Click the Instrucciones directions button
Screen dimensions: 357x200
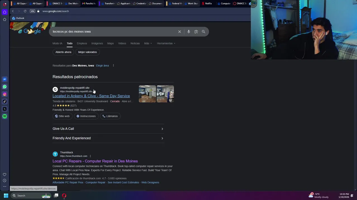(x=86, y=116)
